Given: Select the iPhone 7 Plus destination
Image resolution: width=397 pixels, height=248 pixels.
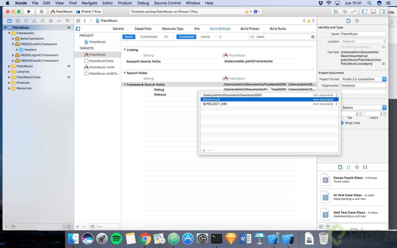Looking at the screenshot, I should 88,12.
